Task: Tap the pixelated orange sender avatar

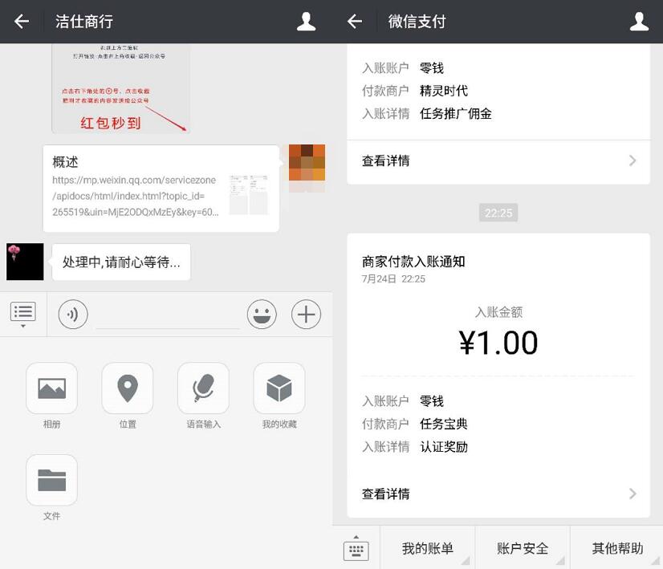Action: click(x=307, y=163)
